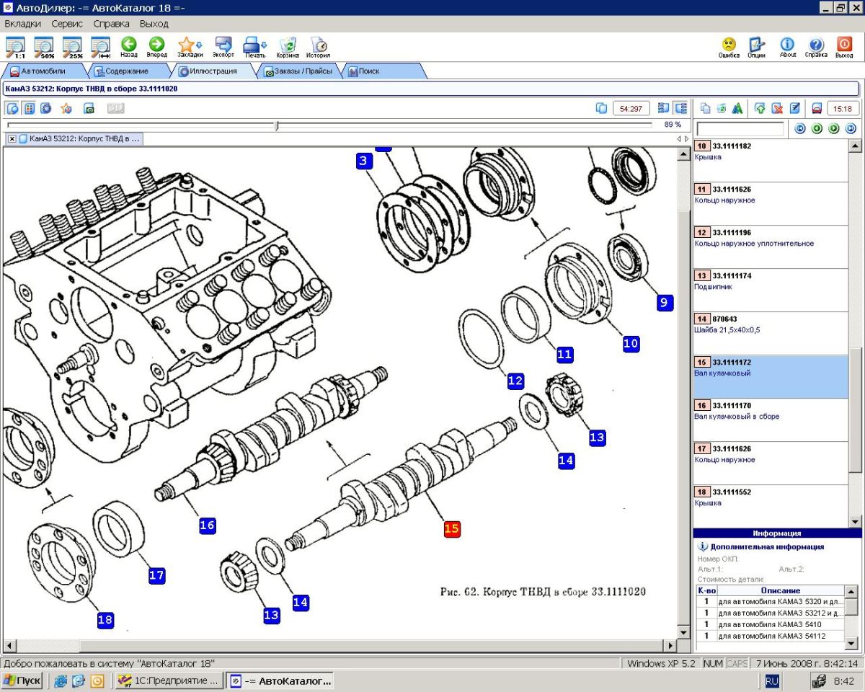The height and width of the screenshot is (692, 865).
Task: Click the star bookmark icon below tabs
Action: pos(66,108)
